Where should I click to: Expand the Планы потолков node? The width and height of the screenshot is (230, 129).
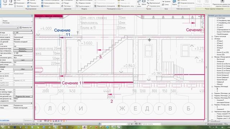(x=212, y=37)
